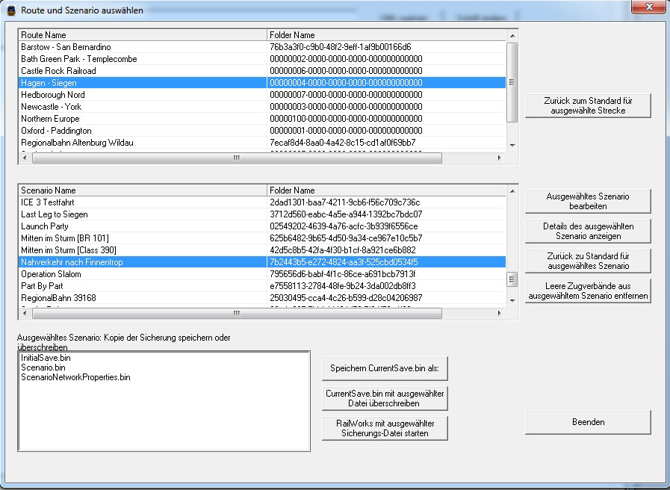Click the Beenden button
Viewport: 670px width, 490px height.
[588, 422]
